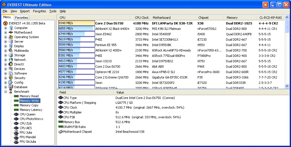This screenshot has width=291, height=147.
Task: Click the Devices icon in the tree
Action: [11, 69]
